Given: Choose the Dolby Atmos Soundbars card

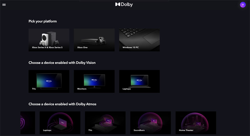Looking at the screenshot, I should (x=151, y=123).
